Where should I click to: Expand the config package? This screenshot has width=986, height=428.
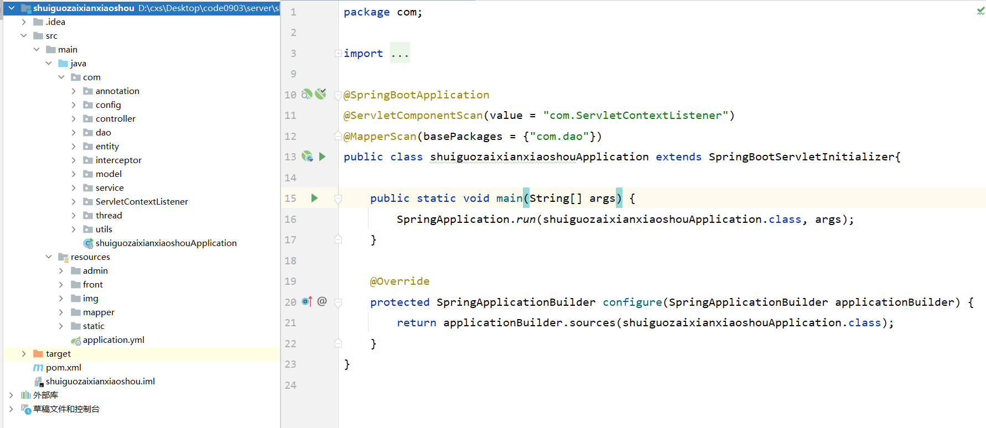[x=74, y=105]
